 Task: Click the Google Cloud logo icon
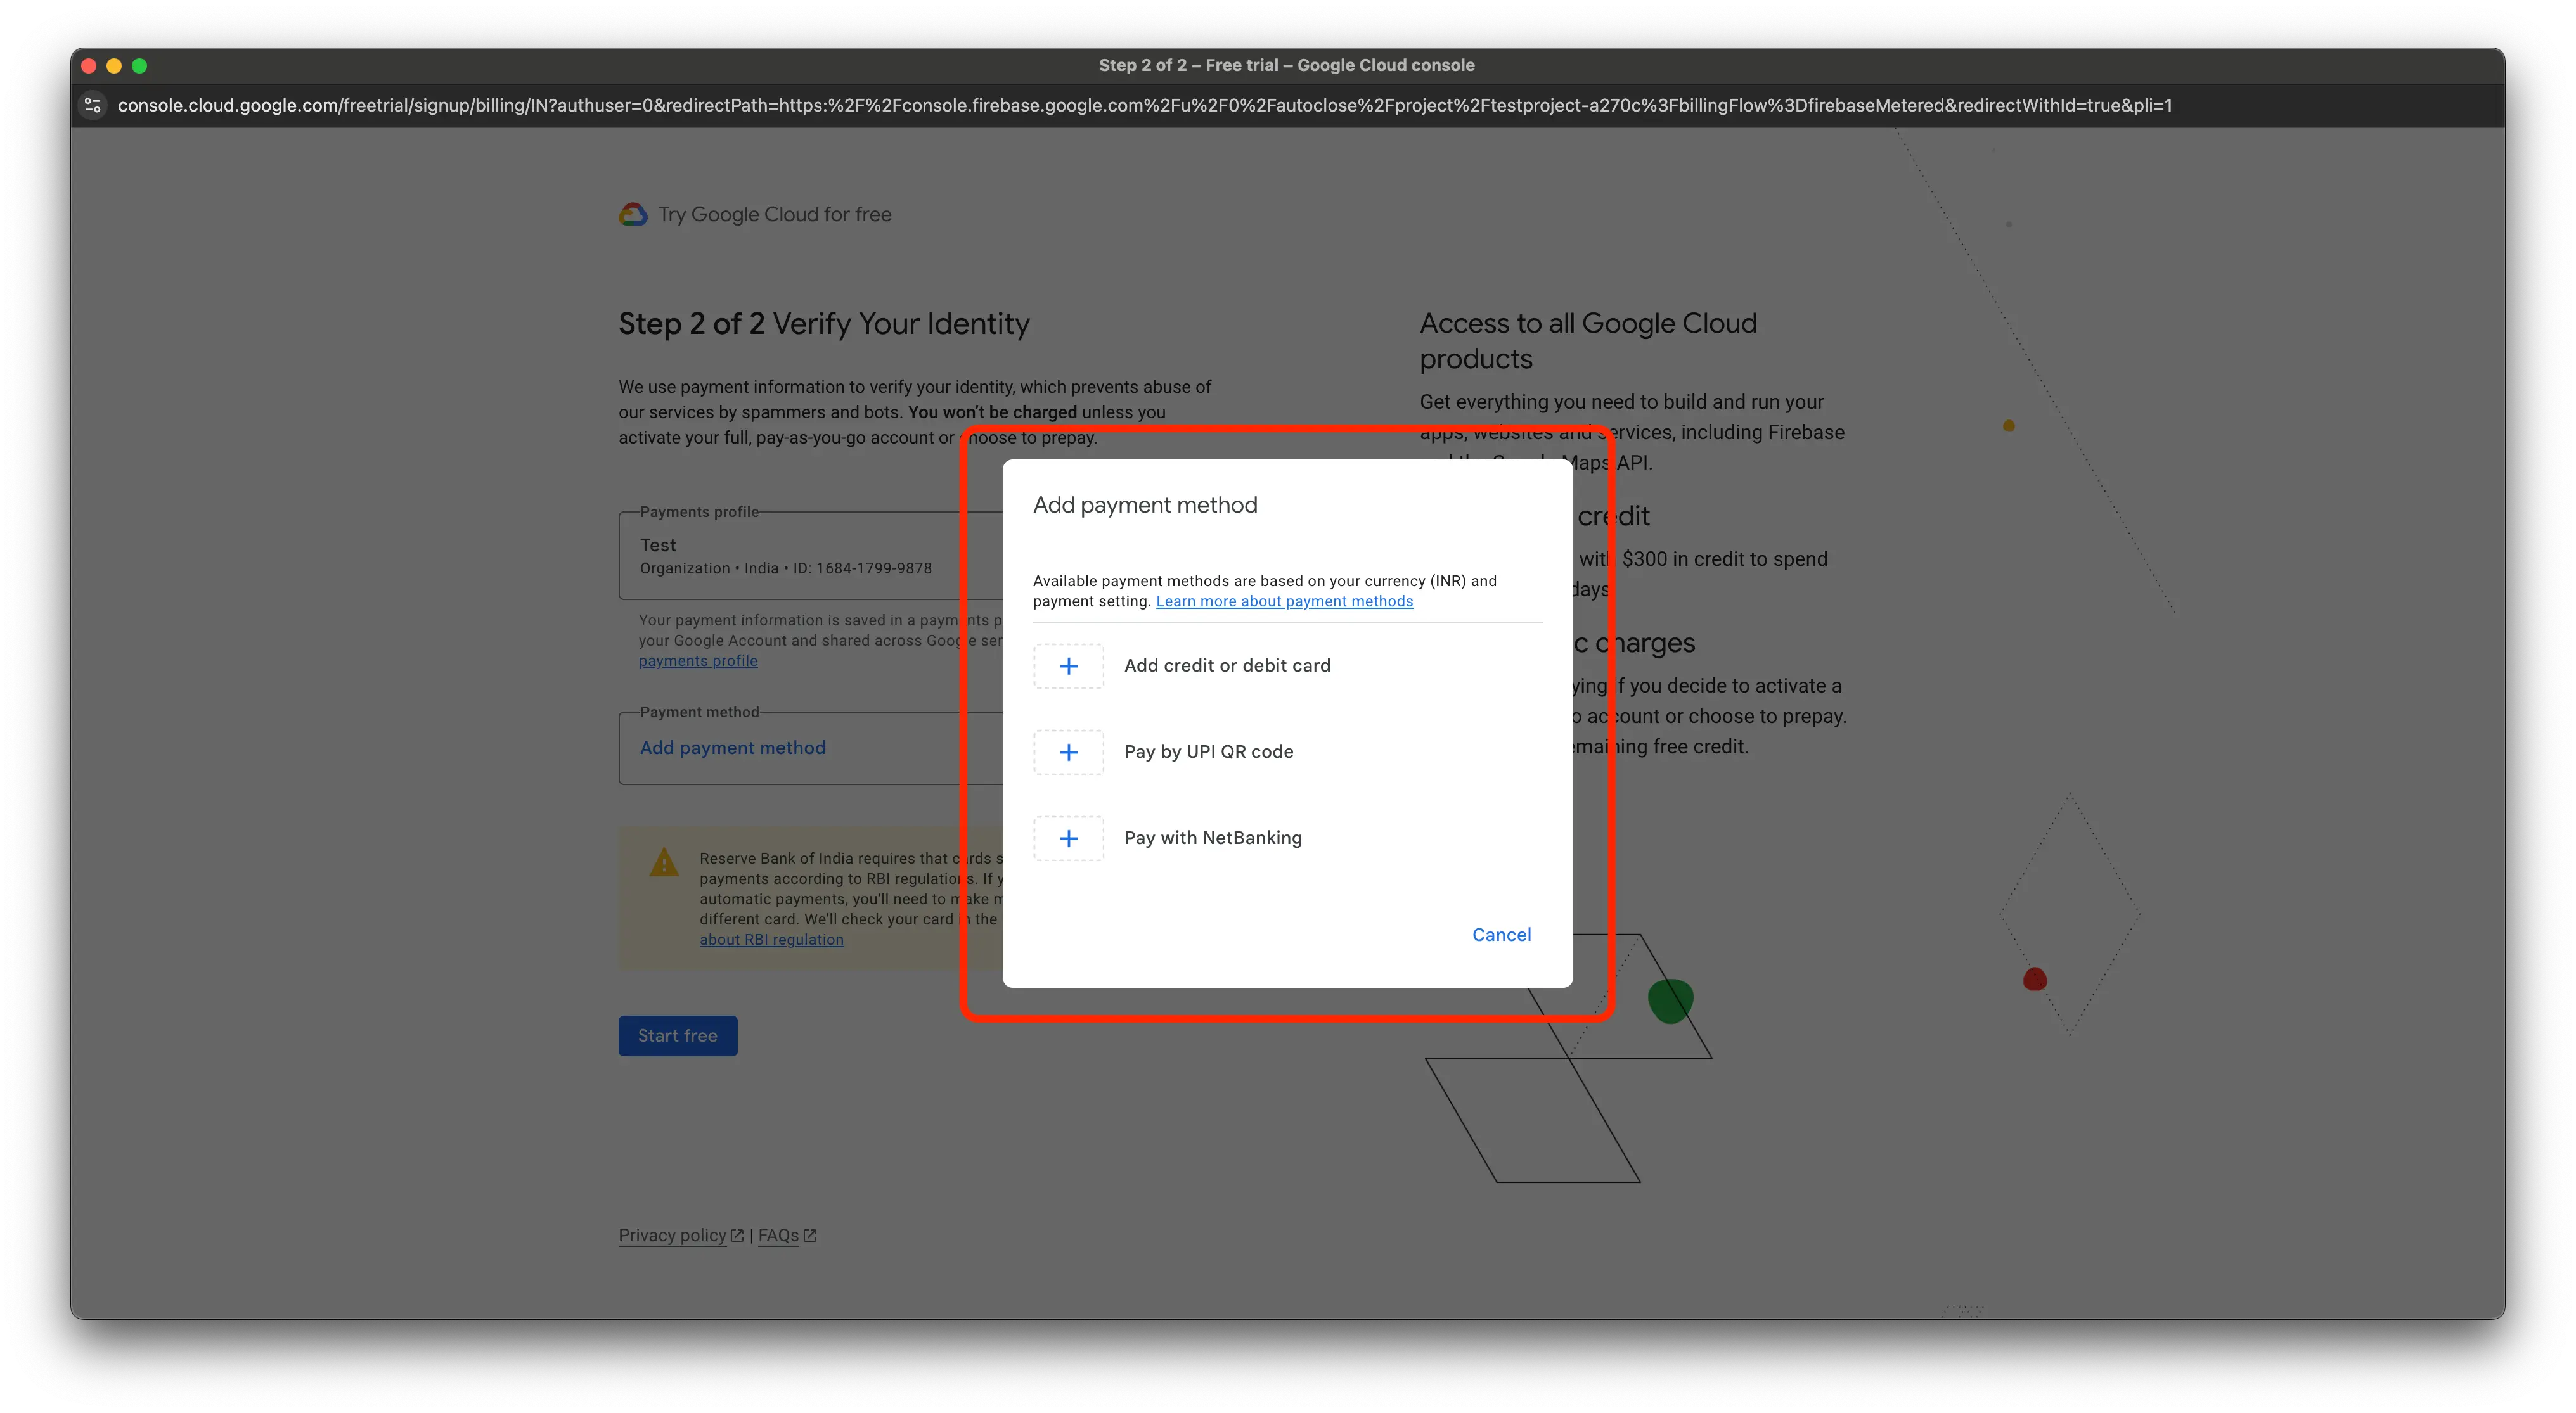click(x=632, y=214)
